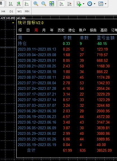Select the 2023.08.14~2023.08.18 week row

(x=37, y=72)
